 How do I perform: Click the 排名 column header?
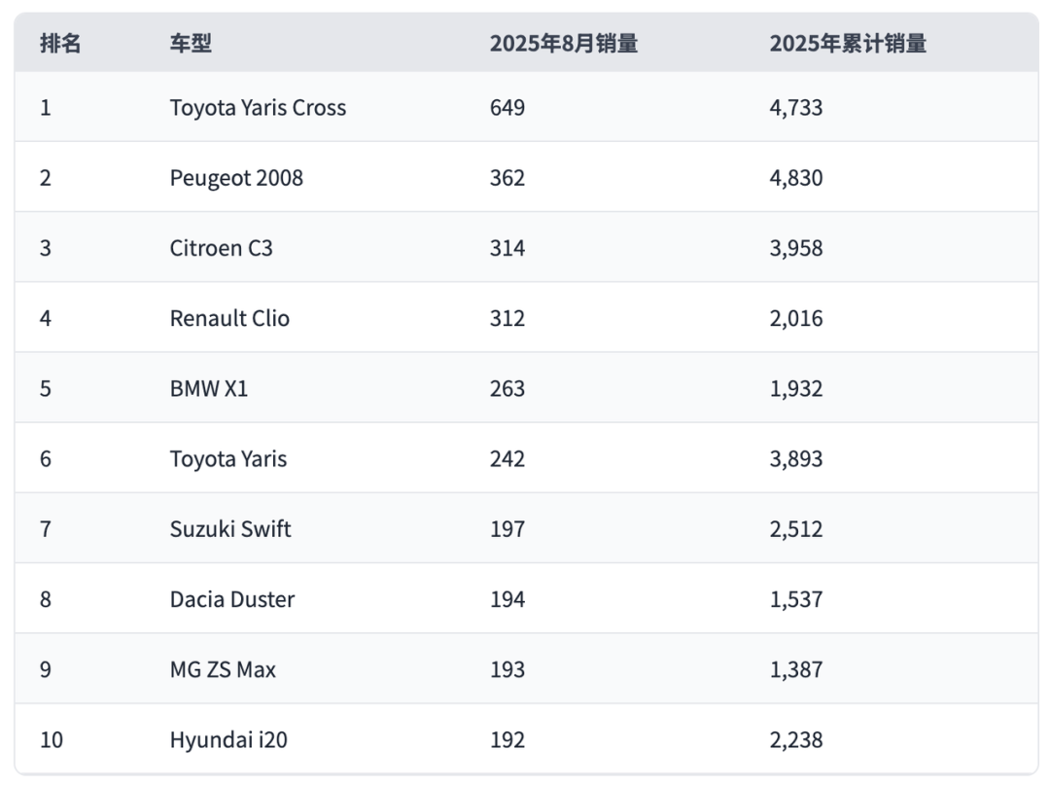pos(60,44)
